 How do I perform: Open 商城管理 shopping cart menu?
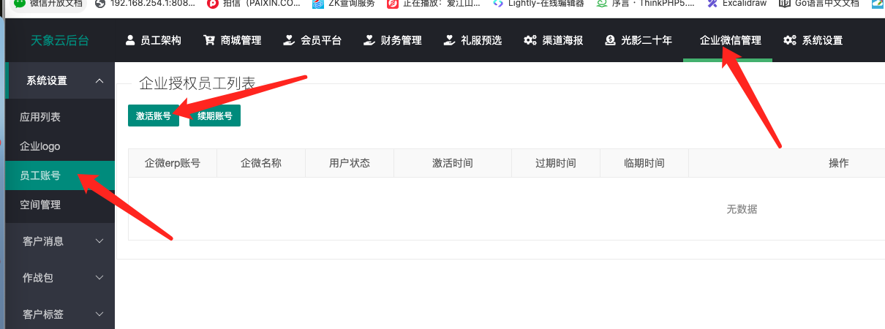[x=233, y=40]
